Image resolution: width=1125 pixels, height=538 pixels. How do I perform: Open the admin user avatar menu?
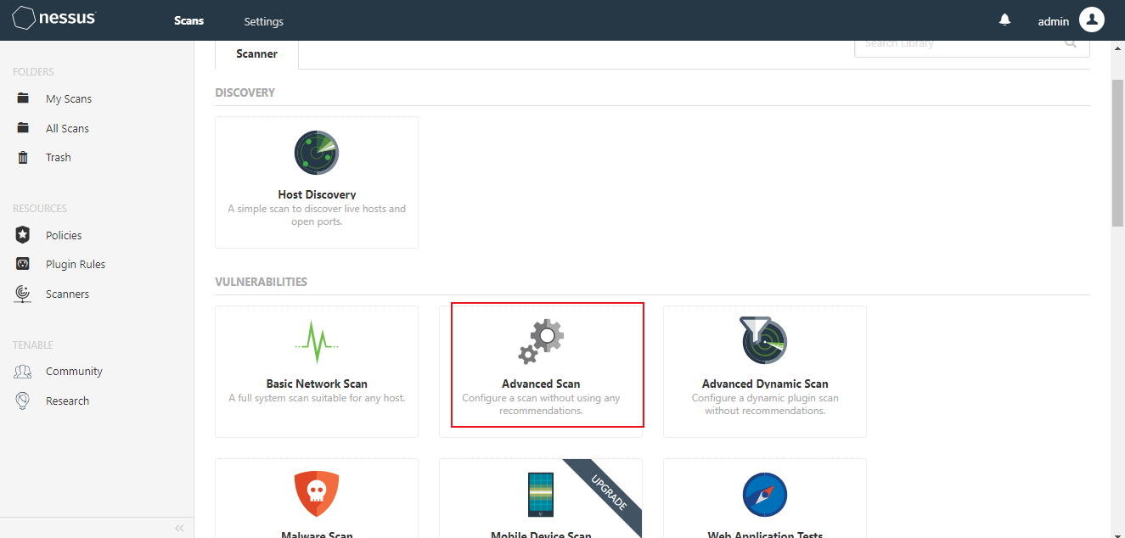1092,20
